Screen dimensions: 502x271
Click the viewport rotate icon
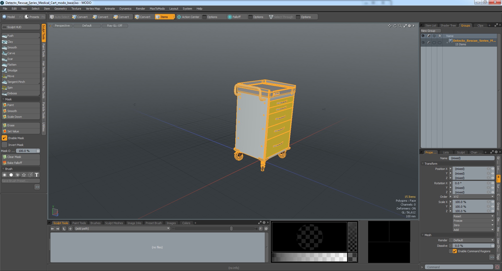[395, 26]
